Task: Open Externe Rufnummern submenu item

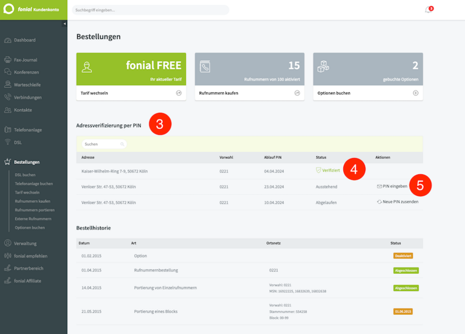Action: coord(33,219)
